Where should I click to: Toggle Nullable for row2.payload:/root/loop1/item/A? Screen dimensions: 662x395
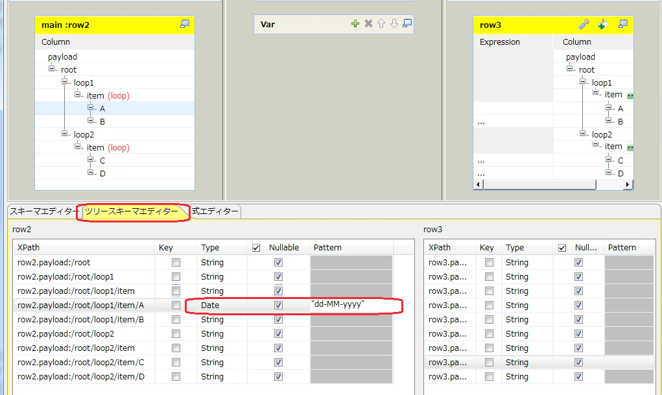coord(278,305)
